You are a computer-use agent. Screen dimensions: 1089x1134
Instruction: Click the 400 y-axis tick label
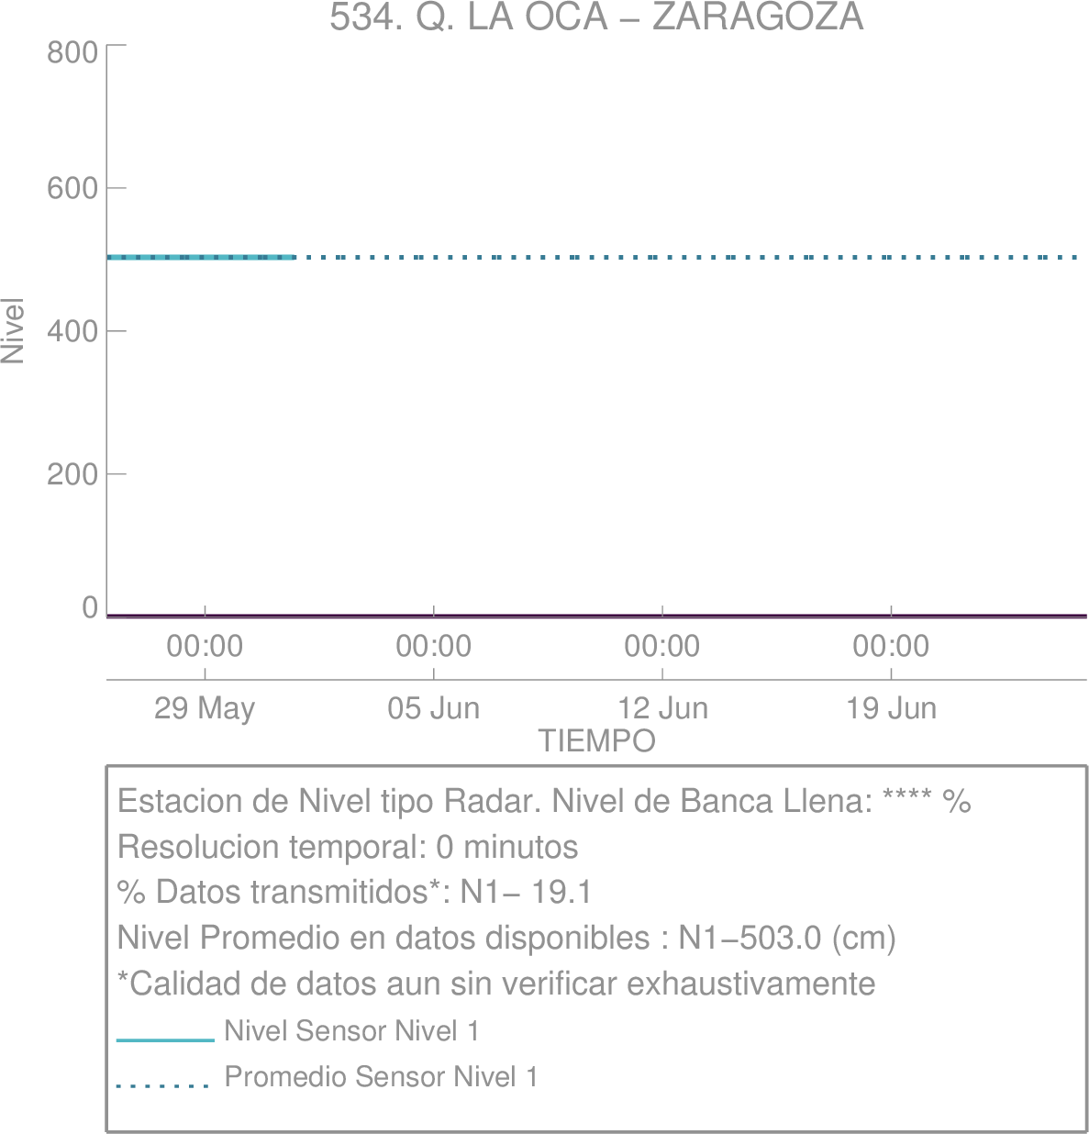point(72,330)
